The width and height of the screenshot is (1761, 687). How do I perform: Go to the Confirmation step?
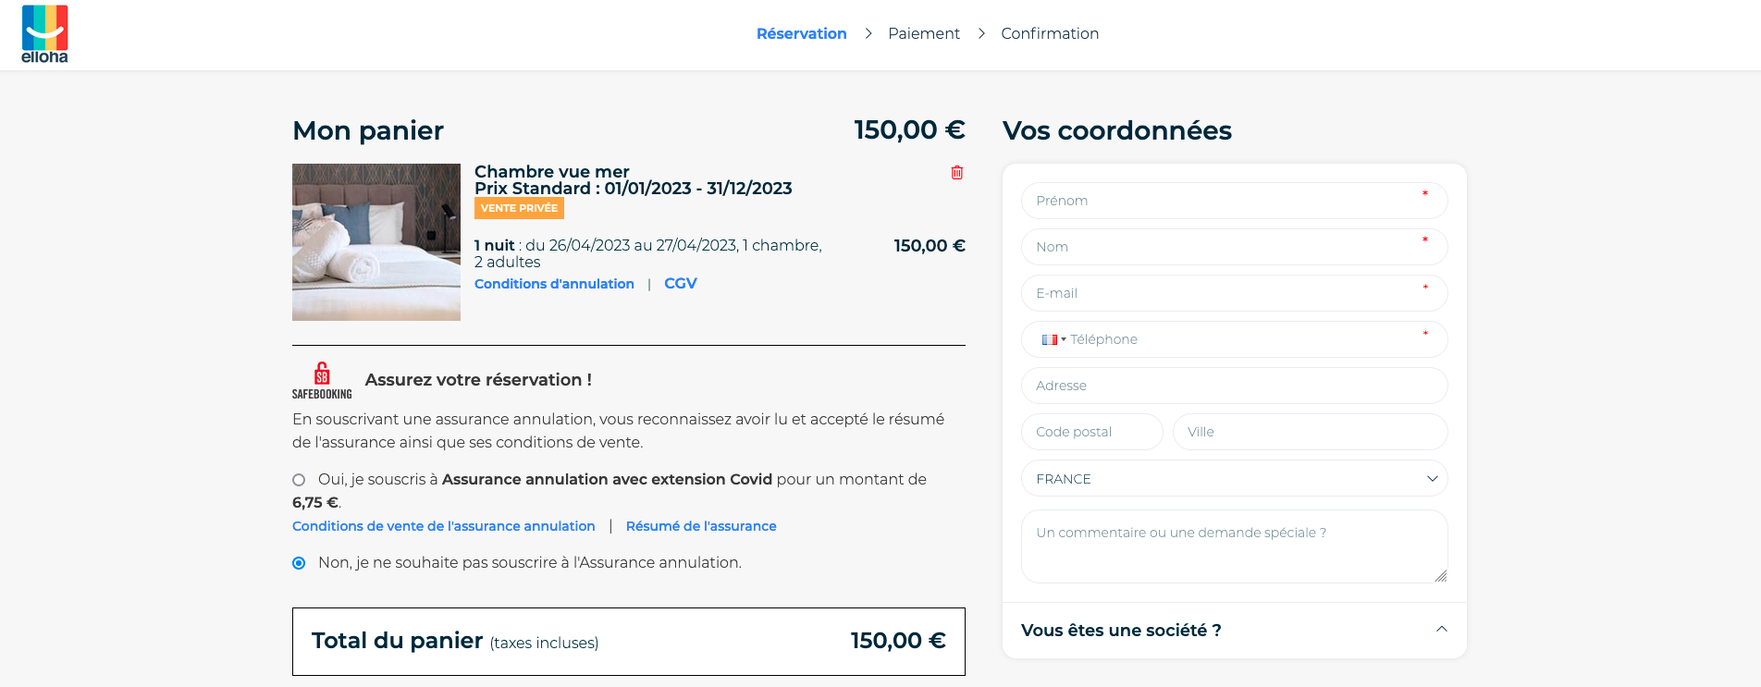(1050, 33)
